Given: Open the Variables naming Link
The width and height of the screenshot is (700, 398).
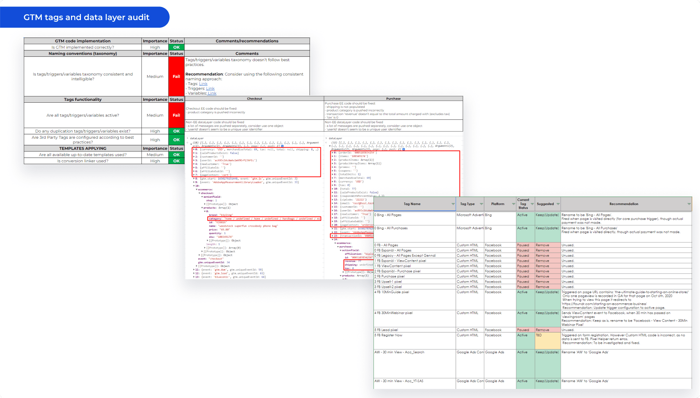Looking at the screenshot, I should [212, 93].
